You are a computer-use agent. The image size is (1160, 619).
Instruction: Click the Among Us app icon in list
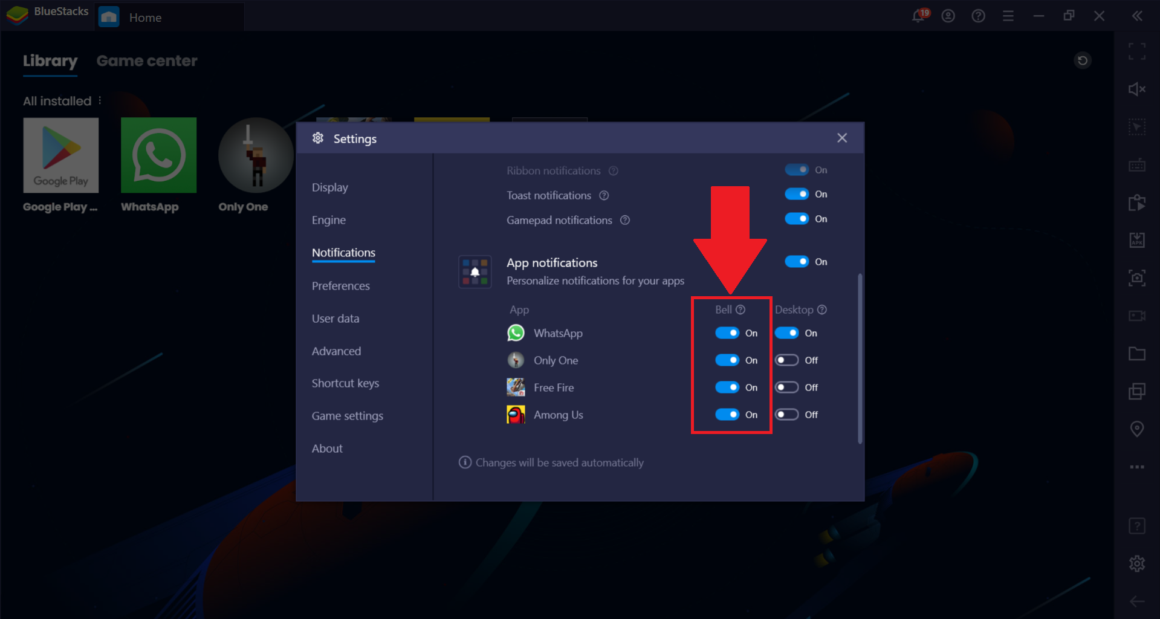(x=516, y=415)
